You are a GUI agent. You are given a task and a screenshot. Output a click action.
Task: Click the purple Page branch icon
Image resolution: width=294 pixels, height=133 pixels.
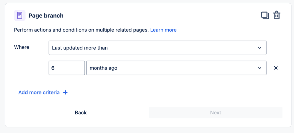(x=20, y=15)
